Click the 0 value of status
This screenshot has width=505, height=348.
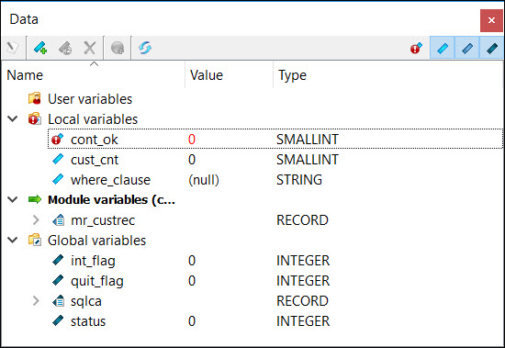click(192, 321)
